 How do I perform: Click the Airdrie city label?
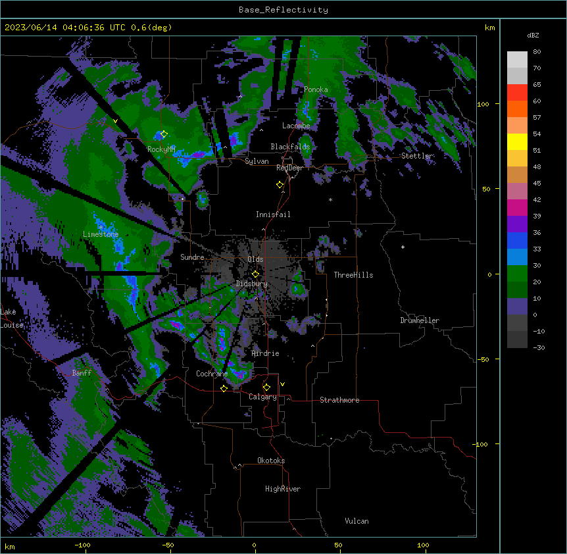click(x=266, y=353)
